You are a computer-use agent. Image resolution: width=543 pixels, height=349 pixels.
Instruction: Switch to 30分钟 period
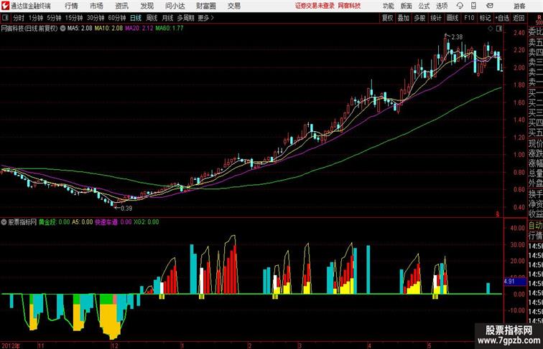[96, 18]
